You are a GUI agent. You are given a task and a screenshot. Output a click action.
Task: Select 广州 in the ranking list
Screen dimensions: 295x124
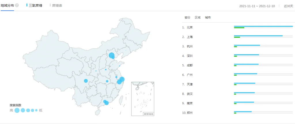click(x=190, y=75)
